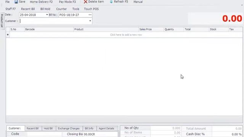Sort by the Sales Price column header
244x137 pixels.
click(151, 29)
